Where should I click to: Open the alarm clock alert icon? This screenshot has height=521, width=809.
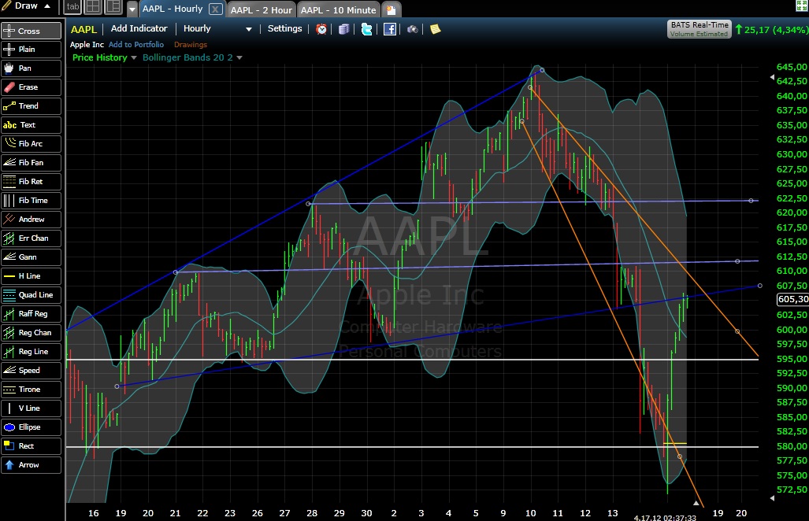coord(321,28)
